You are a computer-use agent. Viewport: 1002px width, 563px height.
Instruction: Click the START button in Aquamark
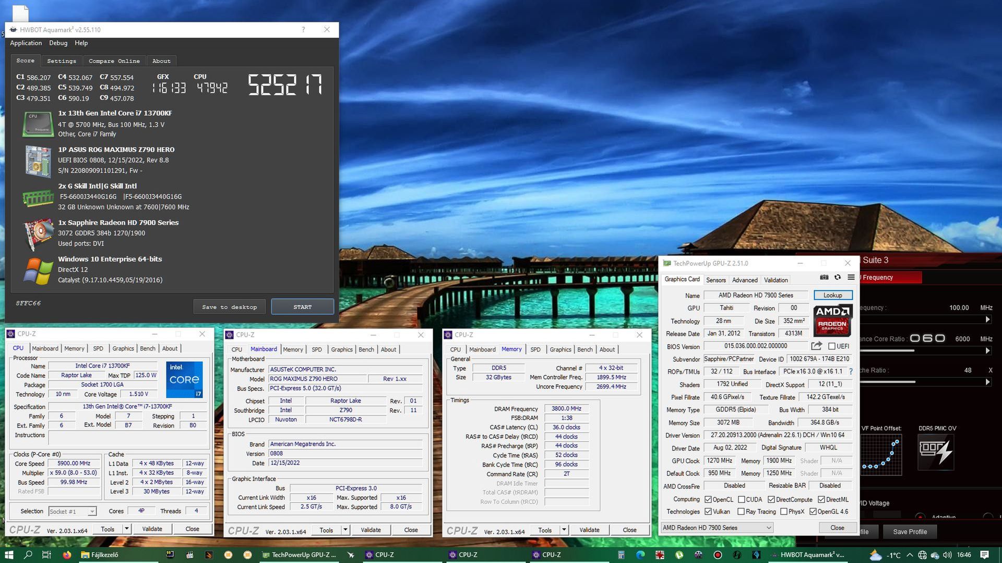click(x=303, y=307)
